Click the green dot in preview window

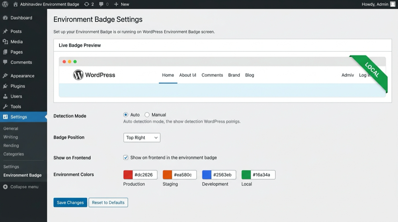pyautogui.click(x=75, y=62)
